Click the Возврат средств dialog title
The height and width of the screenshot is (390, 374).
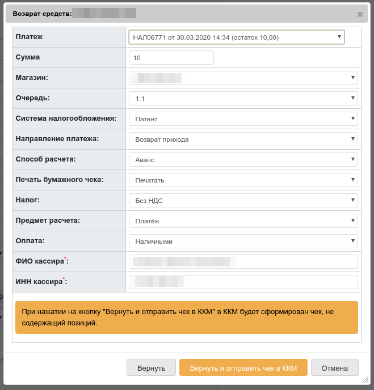click(x=42, y=14)
